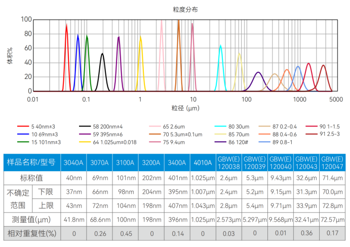The image size is (350, 247).
Task: Click the '样品名称/型号' header cell
Action: (x=31, y=163)
